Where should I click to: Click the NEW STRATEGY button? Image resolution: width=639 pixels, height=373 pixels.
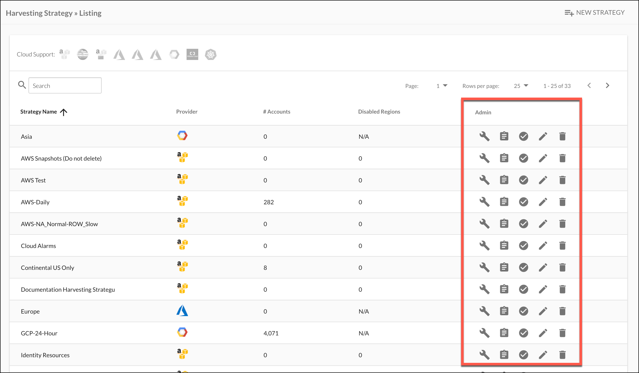(595, 13)
